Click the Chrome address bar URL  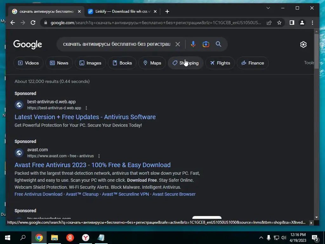click(156, 23)
